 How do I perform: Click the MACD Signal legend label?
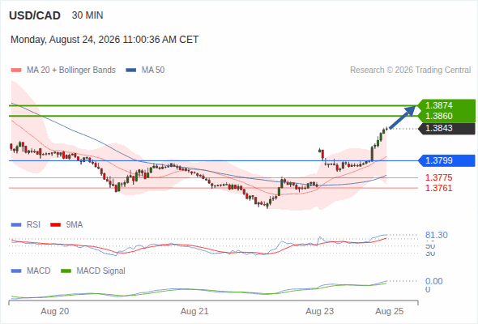101,271
